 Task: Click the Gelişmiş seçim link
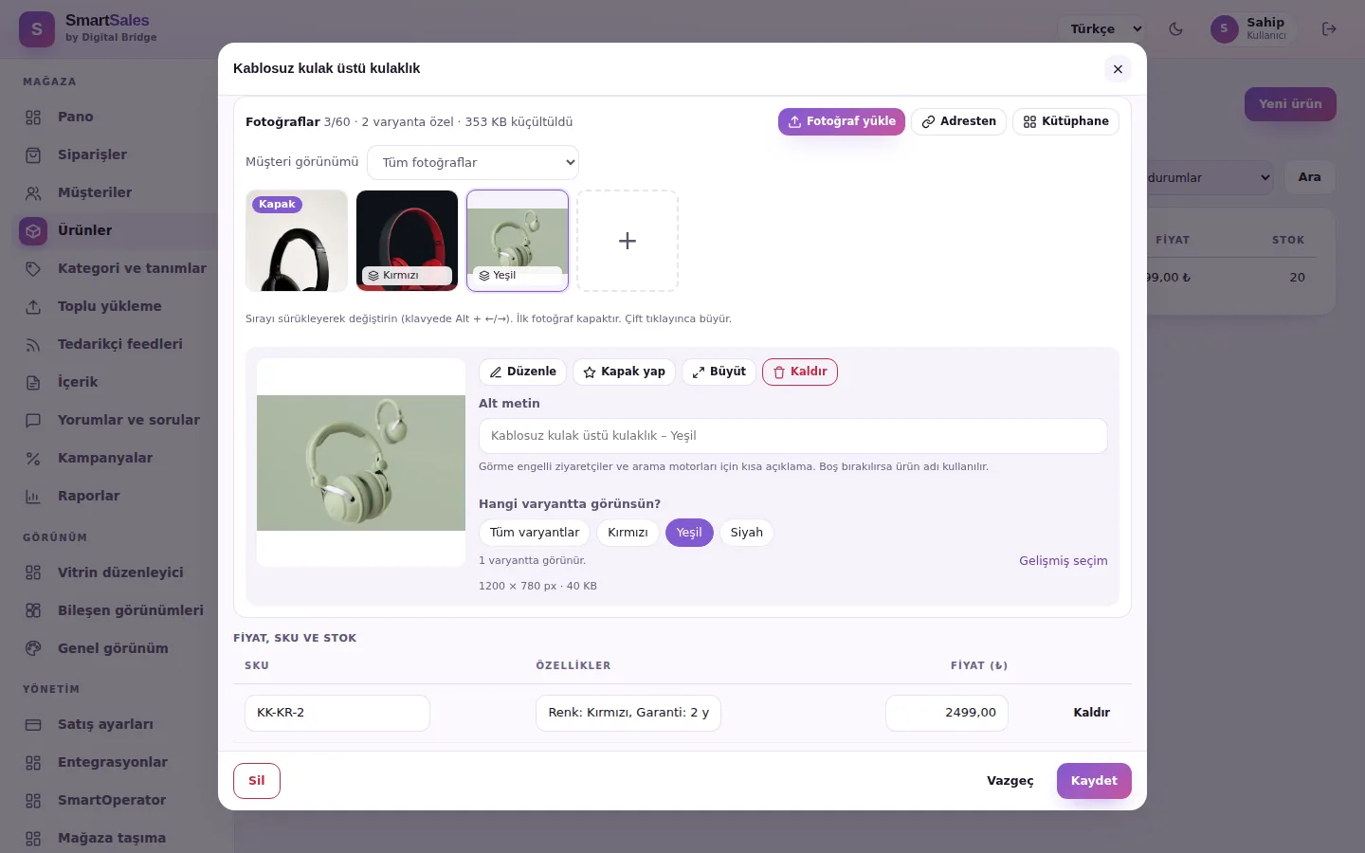pos(1064,561)
